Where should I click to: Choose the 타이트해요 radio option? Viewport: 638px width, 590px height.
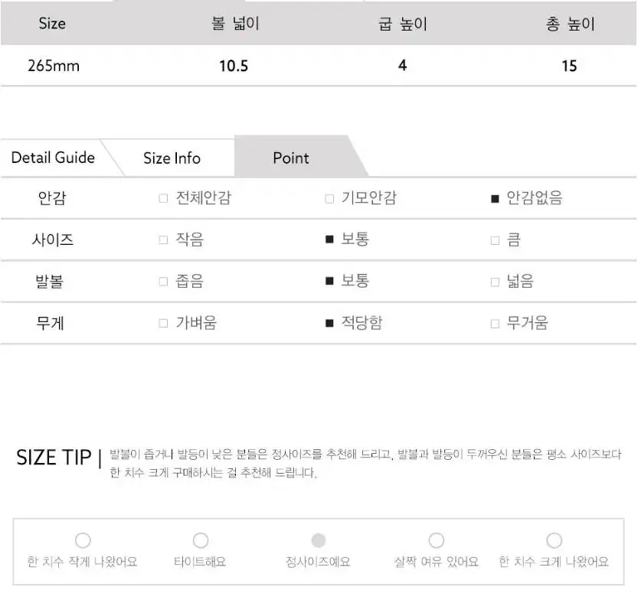pos(201,541)
